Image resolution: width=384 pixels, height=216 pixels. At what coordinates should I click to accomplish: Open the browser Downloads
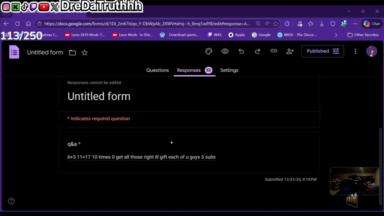(322, 24)
